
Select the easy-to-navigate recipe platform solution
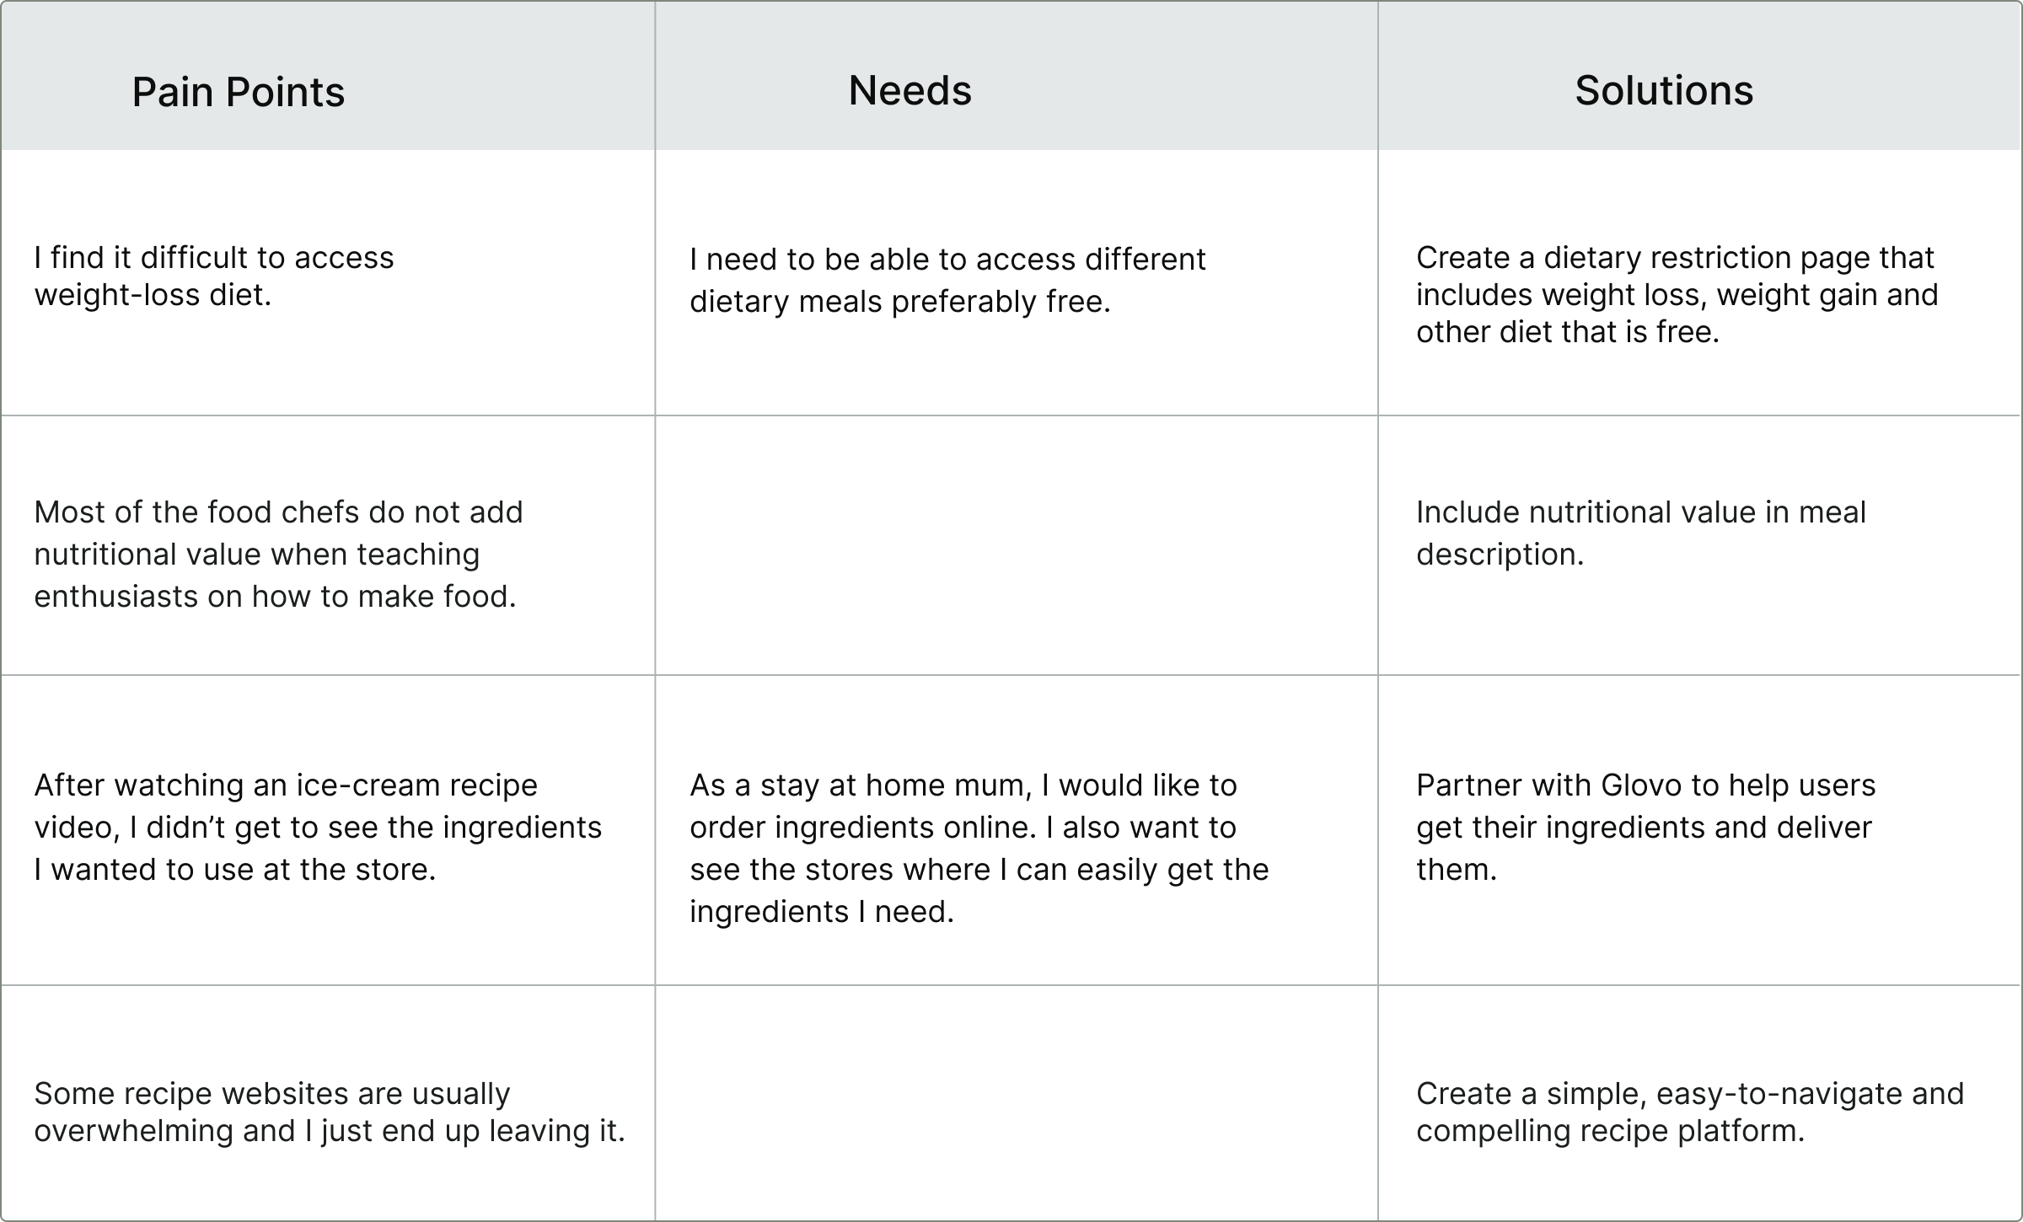[x=1689, y=1112]
